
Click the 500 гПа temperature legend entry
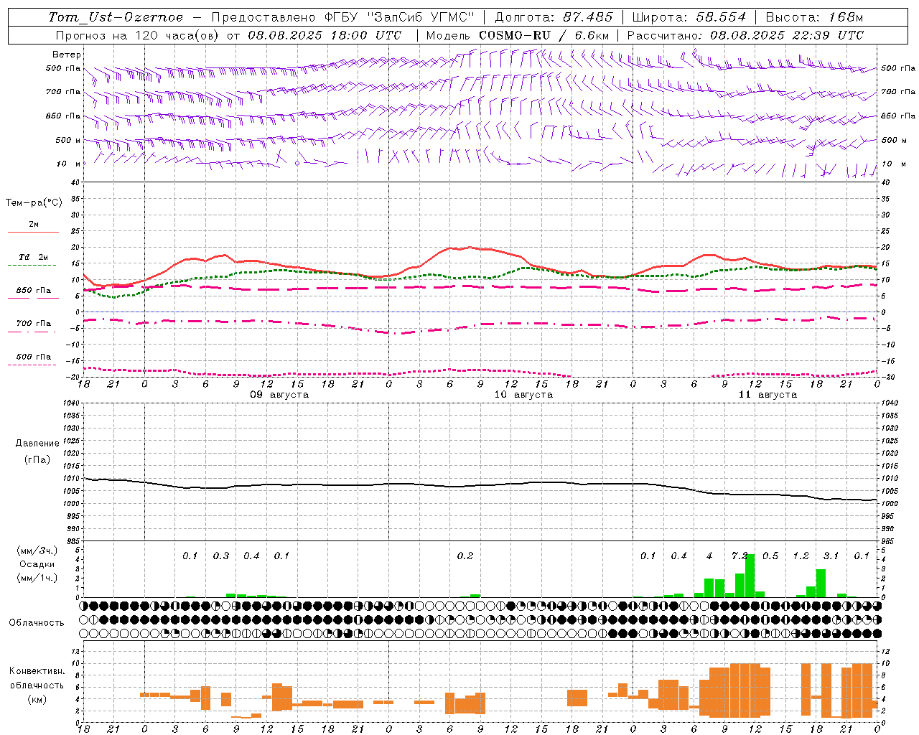tap(34, 357)
